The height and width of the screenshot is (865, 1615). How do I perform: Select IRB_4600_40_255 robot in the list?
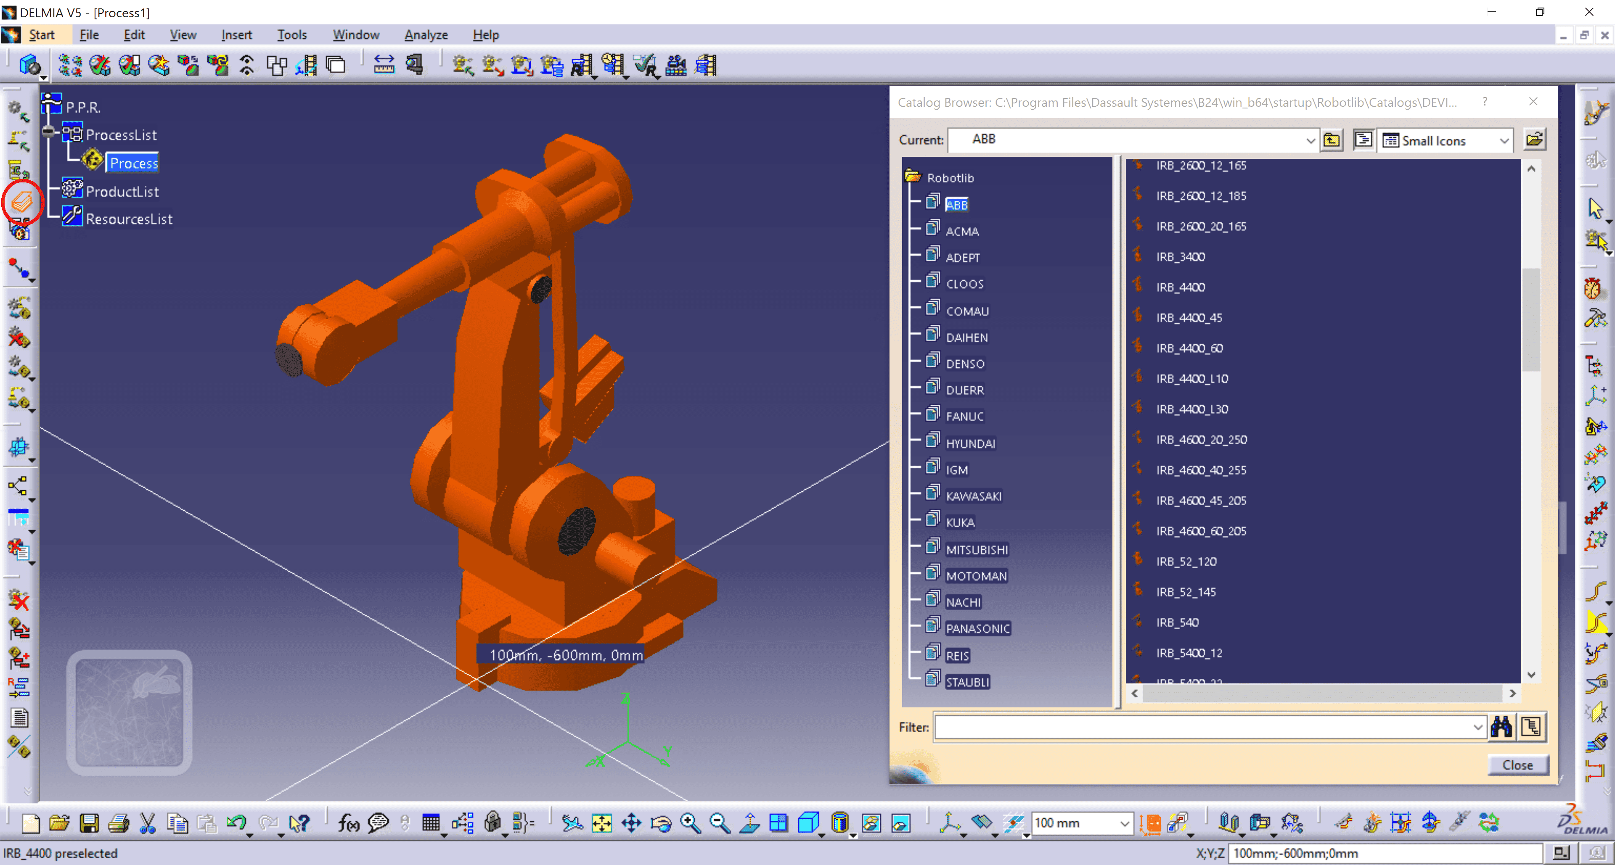coord(1201,470)
